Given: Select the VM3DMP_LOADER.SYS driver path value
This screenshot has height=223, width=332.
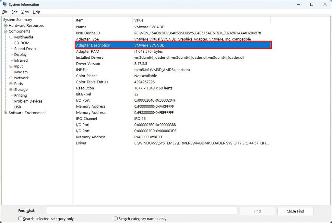Looking at the screenshot, I should [x=202, y=143].
